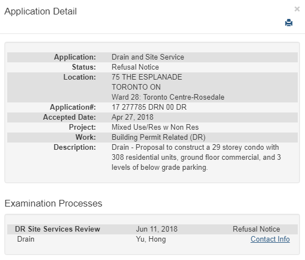Close the Application Detail dialog
The image size is (305, 260).
pyautogui.click(x=297, y=9)
